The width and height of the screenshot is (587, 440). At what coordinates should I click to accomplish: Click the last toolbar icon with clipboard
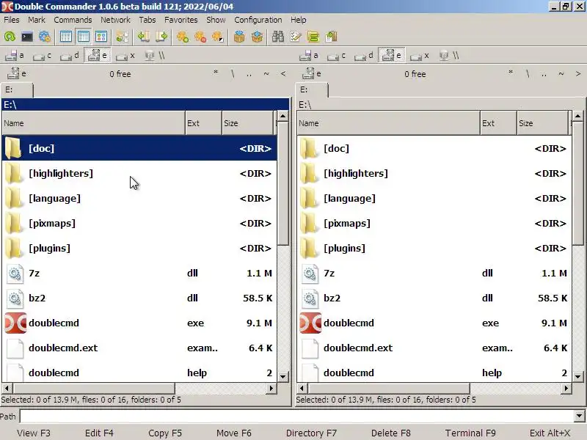pyautogui.click(x=331, y=37)
